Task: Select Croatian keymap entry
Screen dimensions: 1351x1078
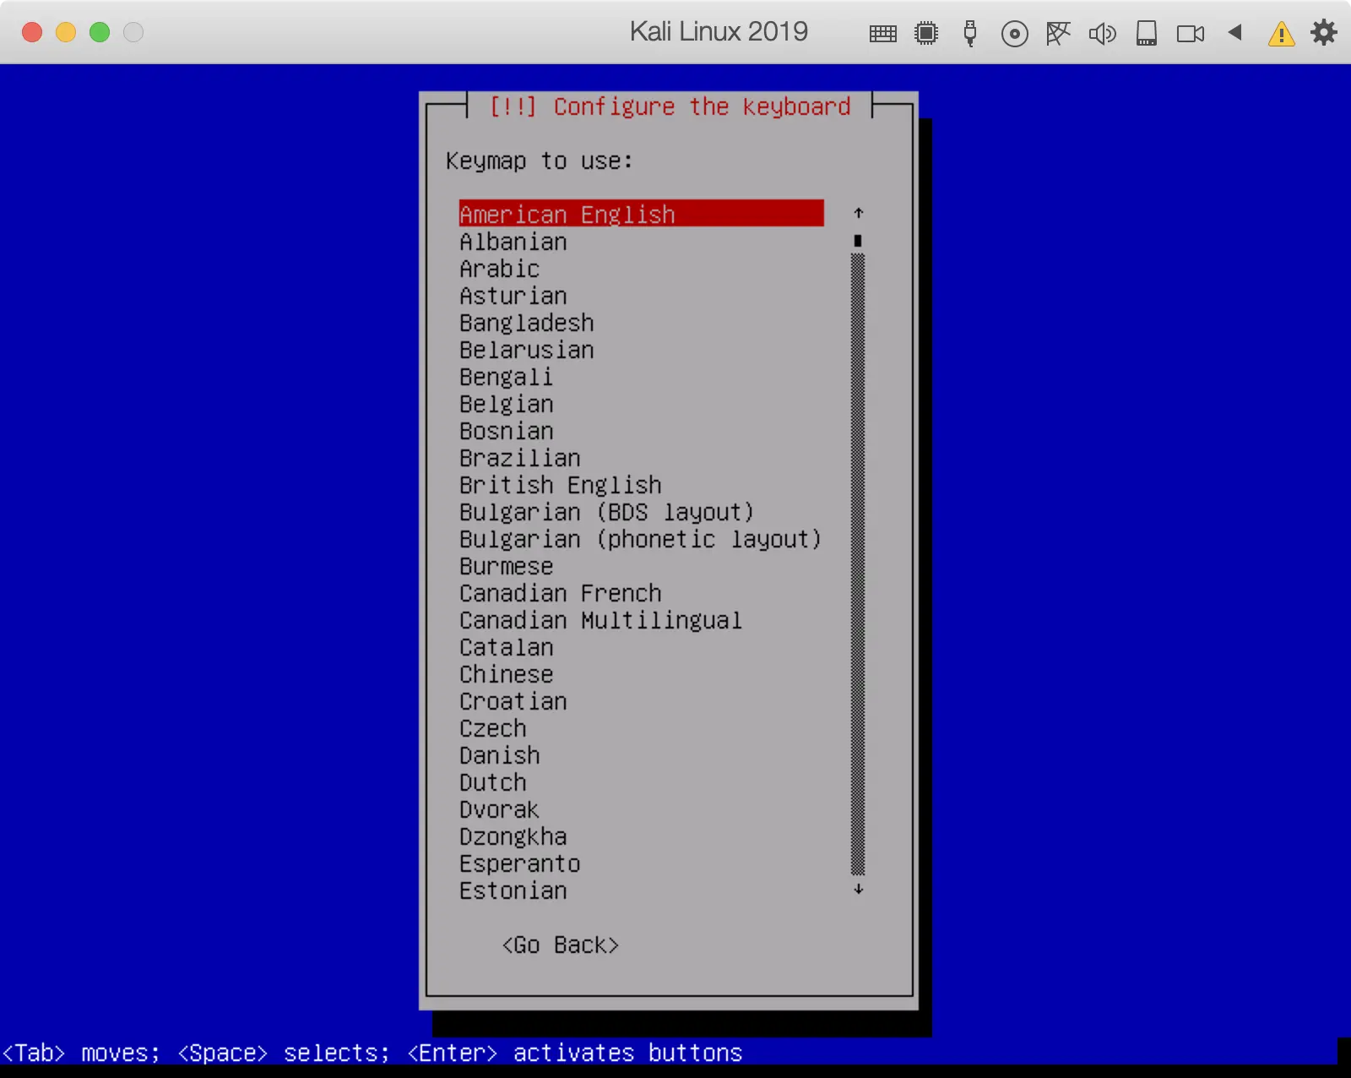Action: point(641,701)
